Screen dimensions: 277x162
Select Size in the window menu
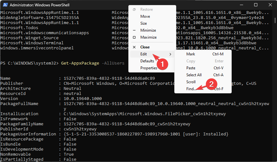pyautogui.click(x=144, y=23)
